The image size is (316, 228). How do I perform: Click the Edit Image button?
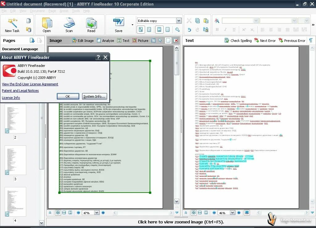click(83, 41)
